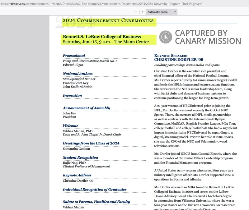
Task: Click the line 'Christine Dorfler is the executive vice president and'
Action: [190, 71]
